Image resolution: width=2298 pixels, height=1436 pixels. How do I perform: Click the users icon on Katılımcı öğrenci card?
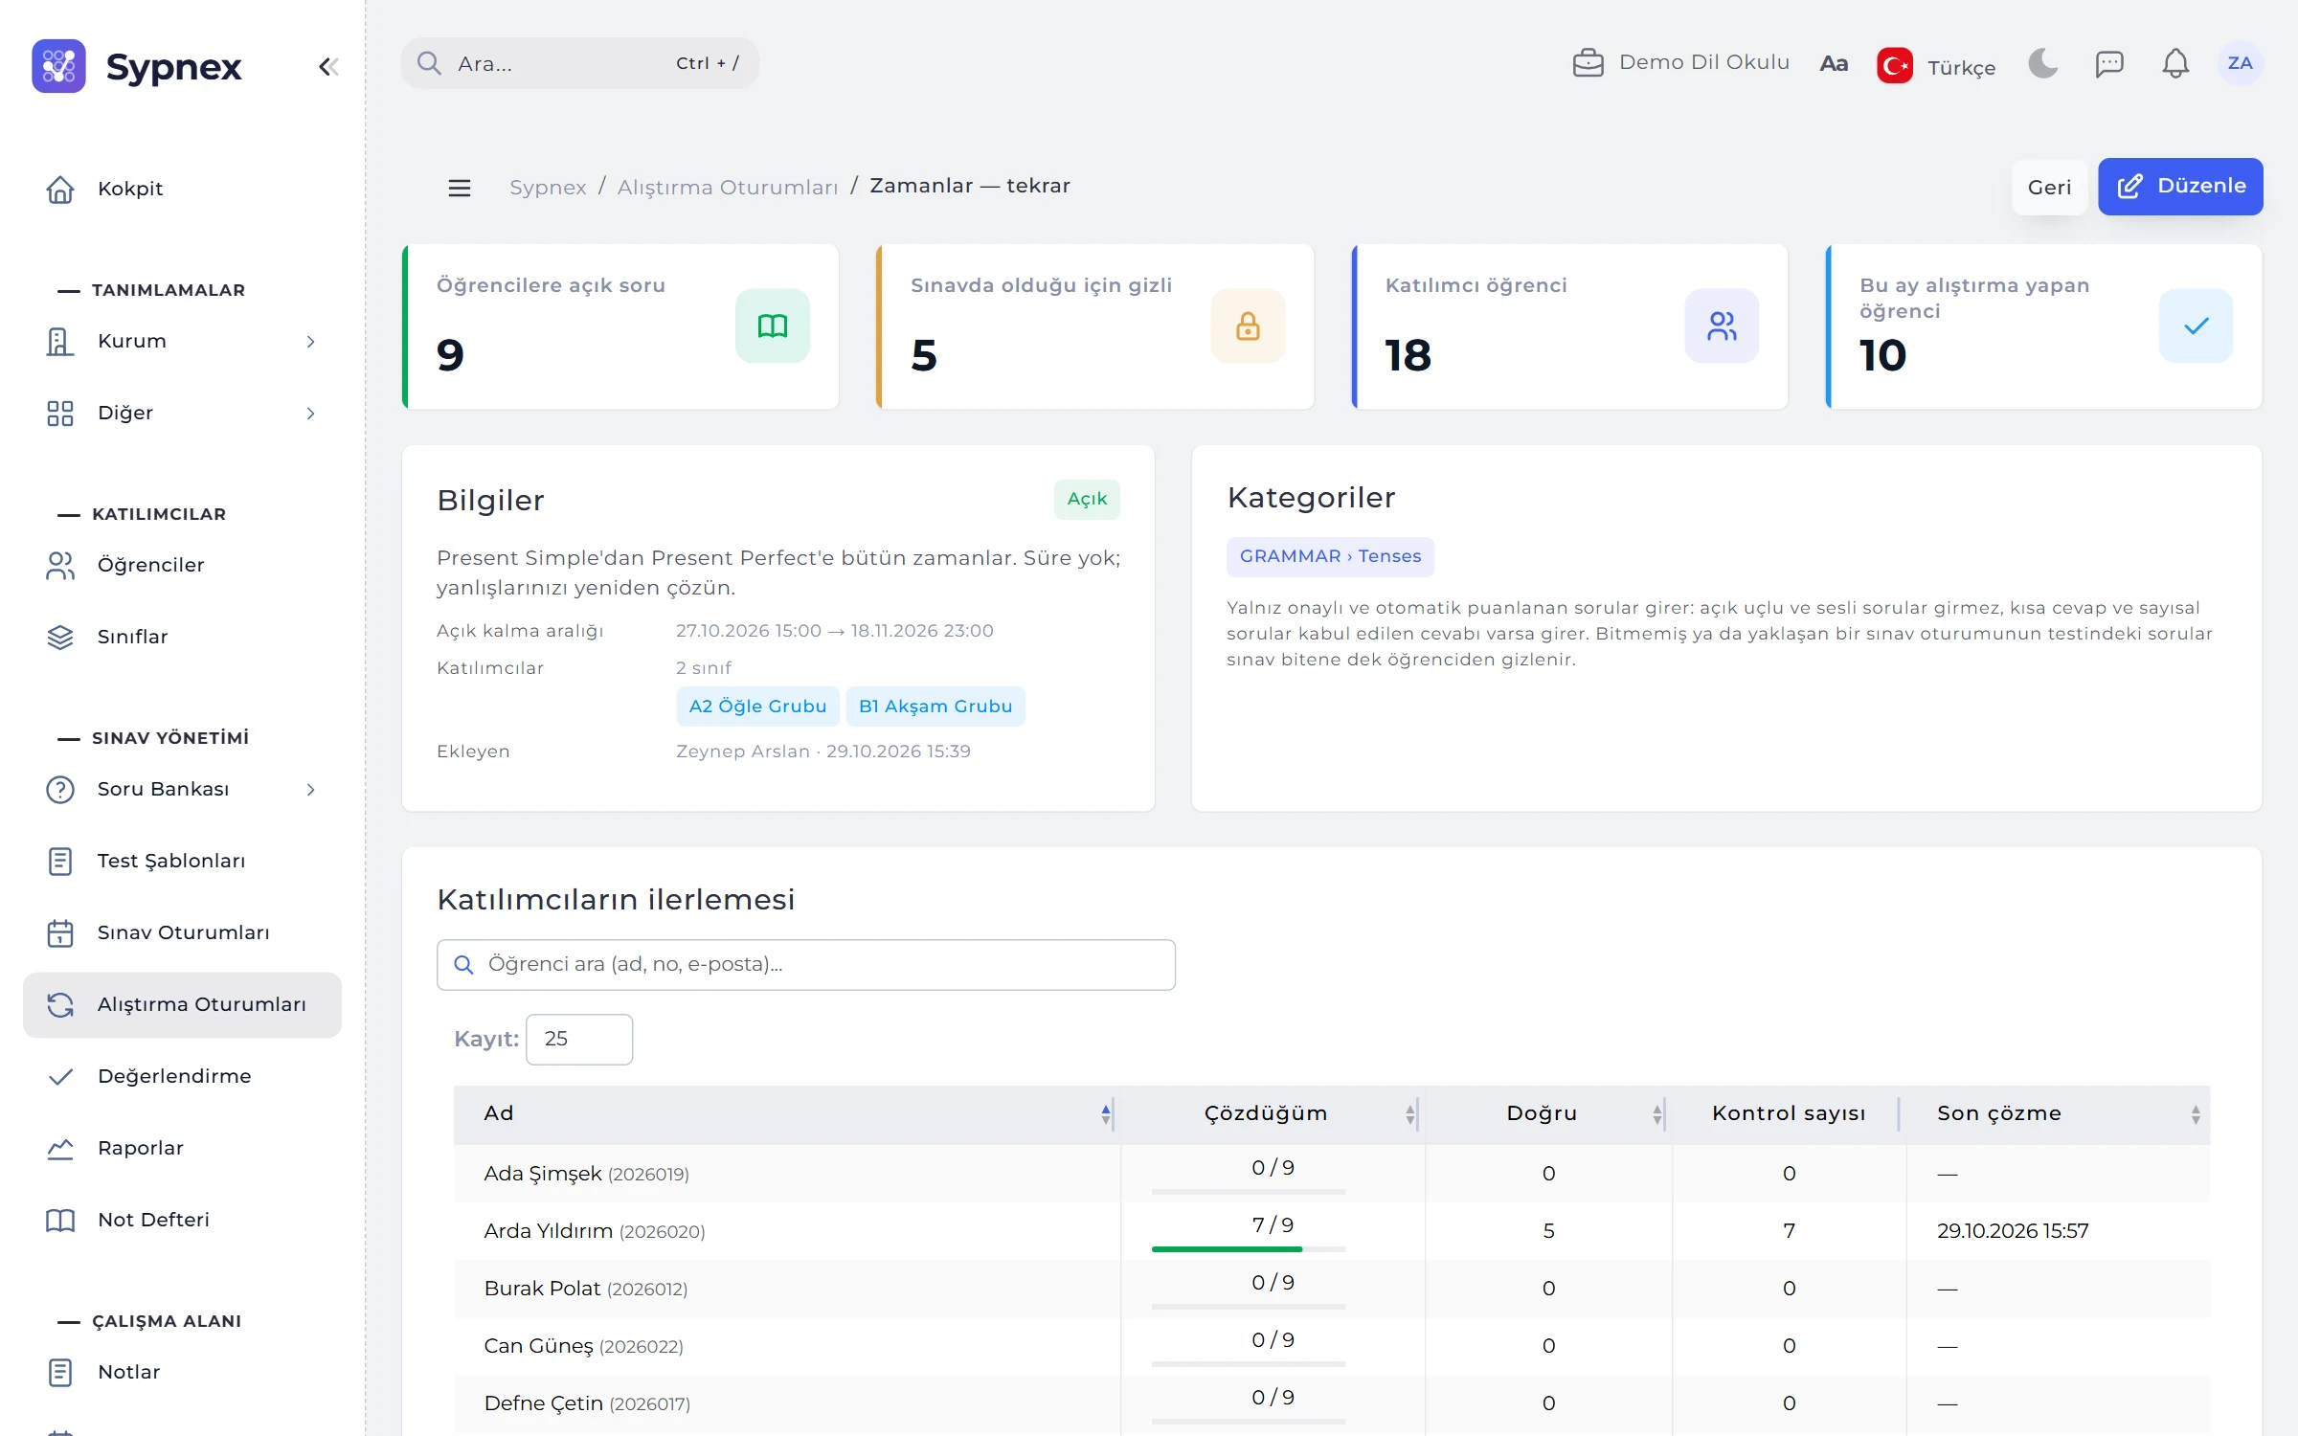1722,325
